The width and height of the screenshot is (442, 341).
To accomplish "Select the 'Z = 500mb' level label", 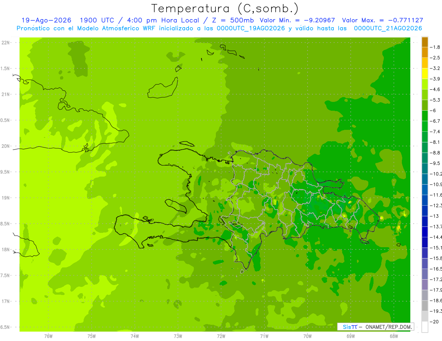I will tap(233, 20).
